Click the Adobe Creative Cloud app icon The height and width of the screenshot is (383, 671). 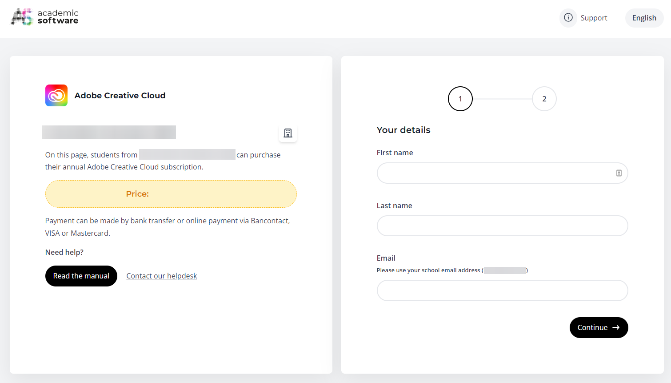pyautogui.click(x=56, y=95)
